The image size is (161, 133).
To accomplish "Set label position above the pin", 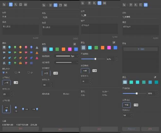I will (6, 109).
